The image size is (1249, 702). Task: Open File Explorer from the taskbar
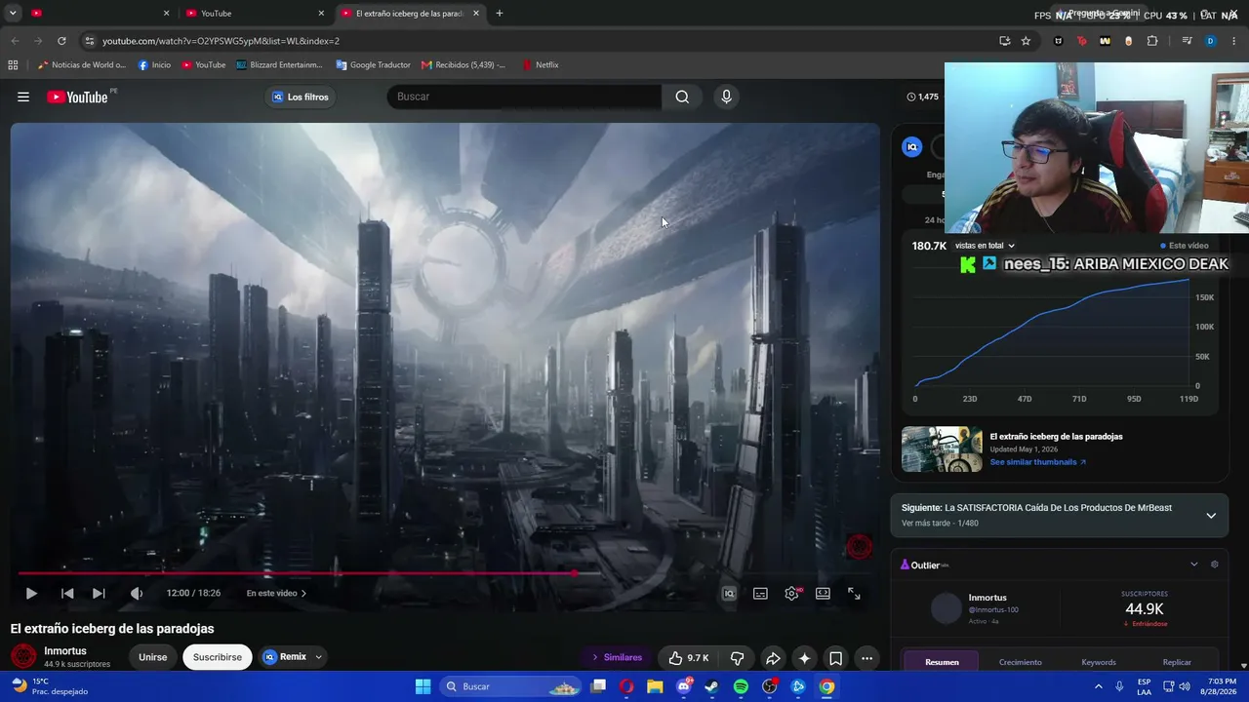(x=655, y=686)
